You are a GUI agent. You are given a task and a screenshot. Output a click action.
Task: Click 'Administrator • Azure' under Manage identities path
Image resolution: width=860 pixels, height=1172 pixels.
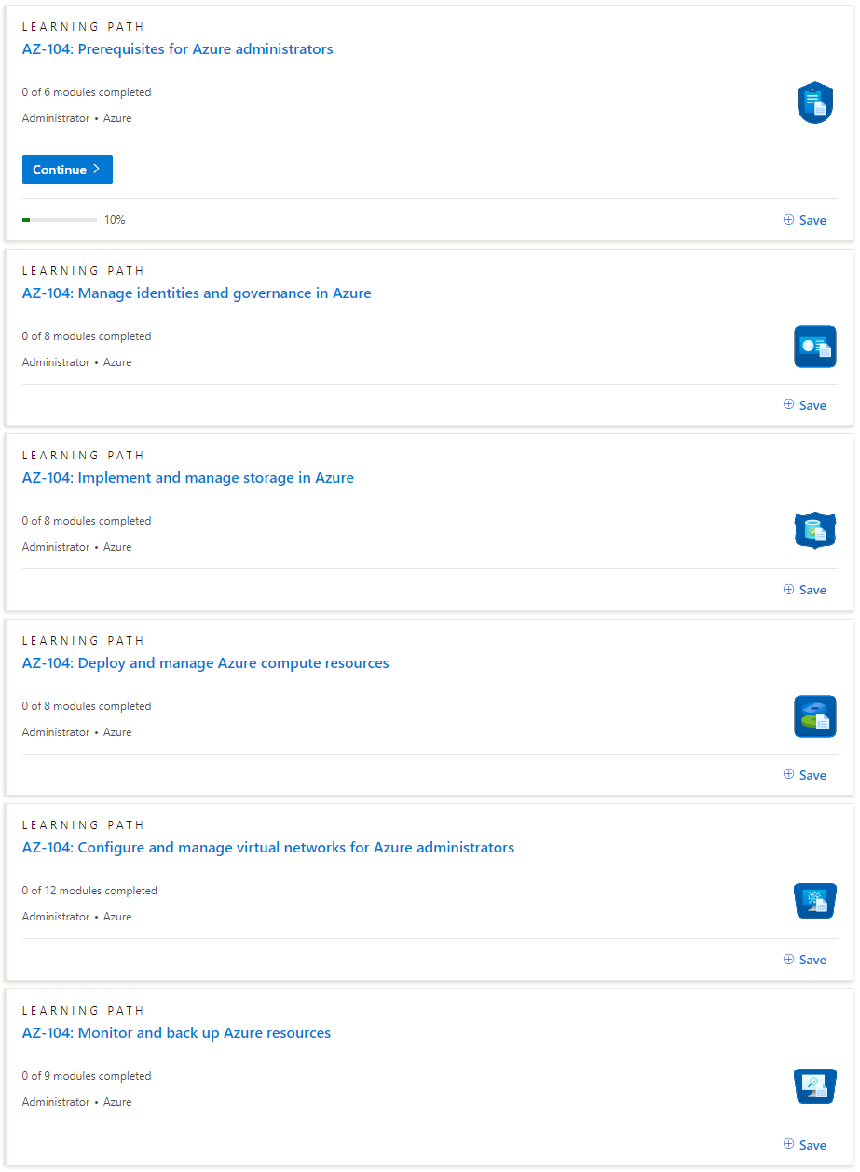click(x=77, y=362)
